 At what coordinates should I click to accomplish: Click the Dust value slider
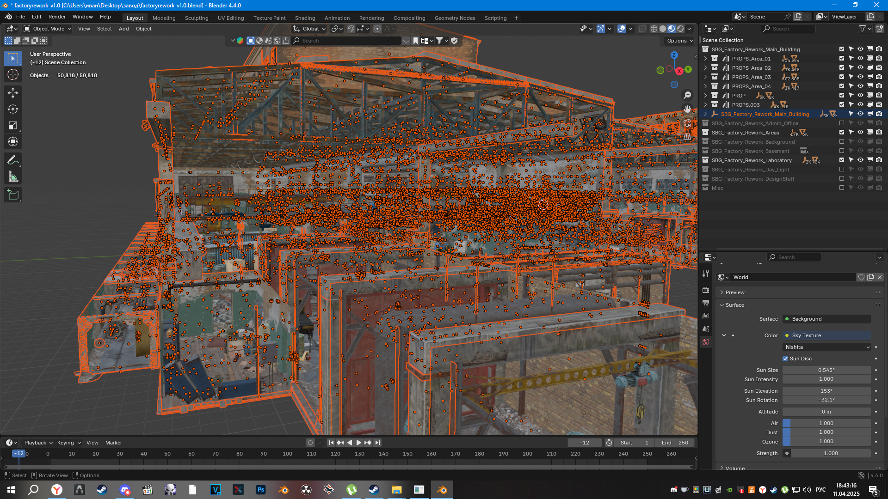pyautogui.click(x=826, y=432)
